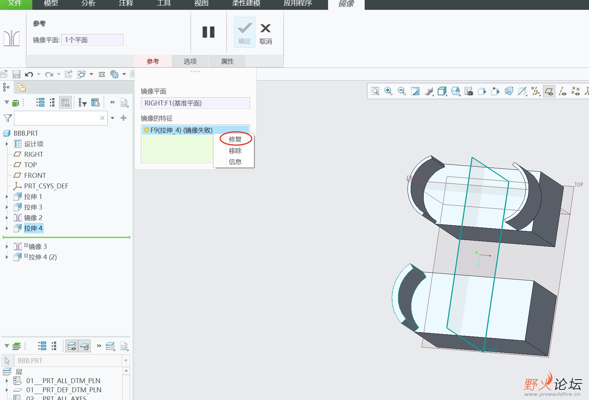The image size is (589, 400).
Task: Click the model tree funnel filter icon
Action: coord(7,118)
